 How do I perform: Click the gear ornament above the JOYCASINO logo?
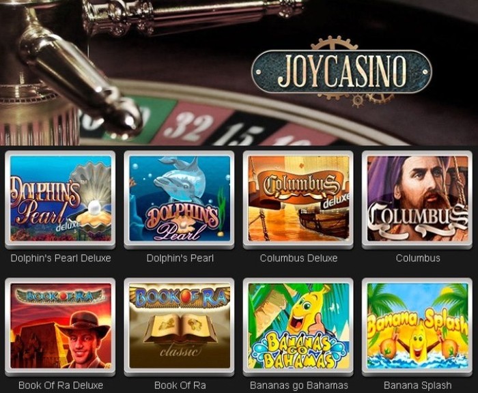click(331, 43)
